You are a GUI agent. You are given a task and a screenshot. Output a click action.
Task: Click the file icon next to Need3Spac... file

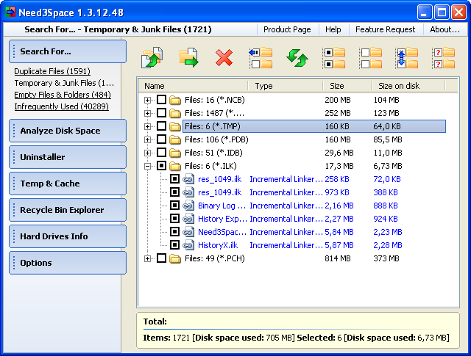coord(188,232)
